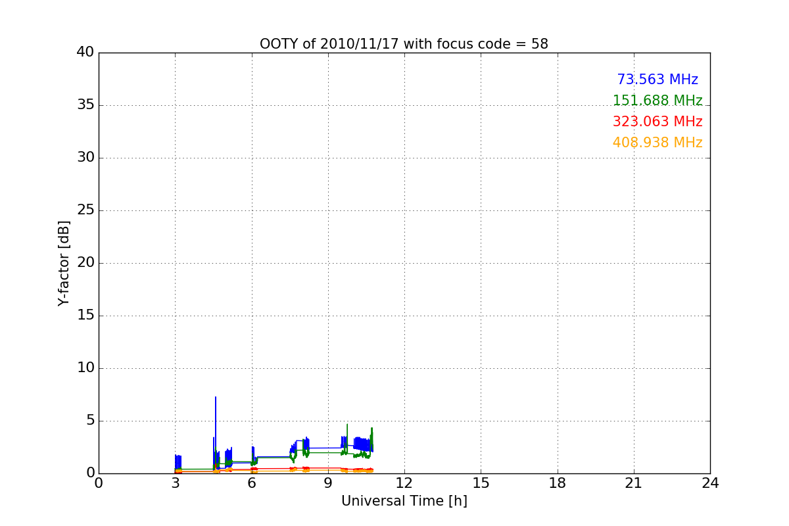Screen dimensions: 789x526
Task: Click the Y-factor [dB] axis label
Action: click(64, 263)
